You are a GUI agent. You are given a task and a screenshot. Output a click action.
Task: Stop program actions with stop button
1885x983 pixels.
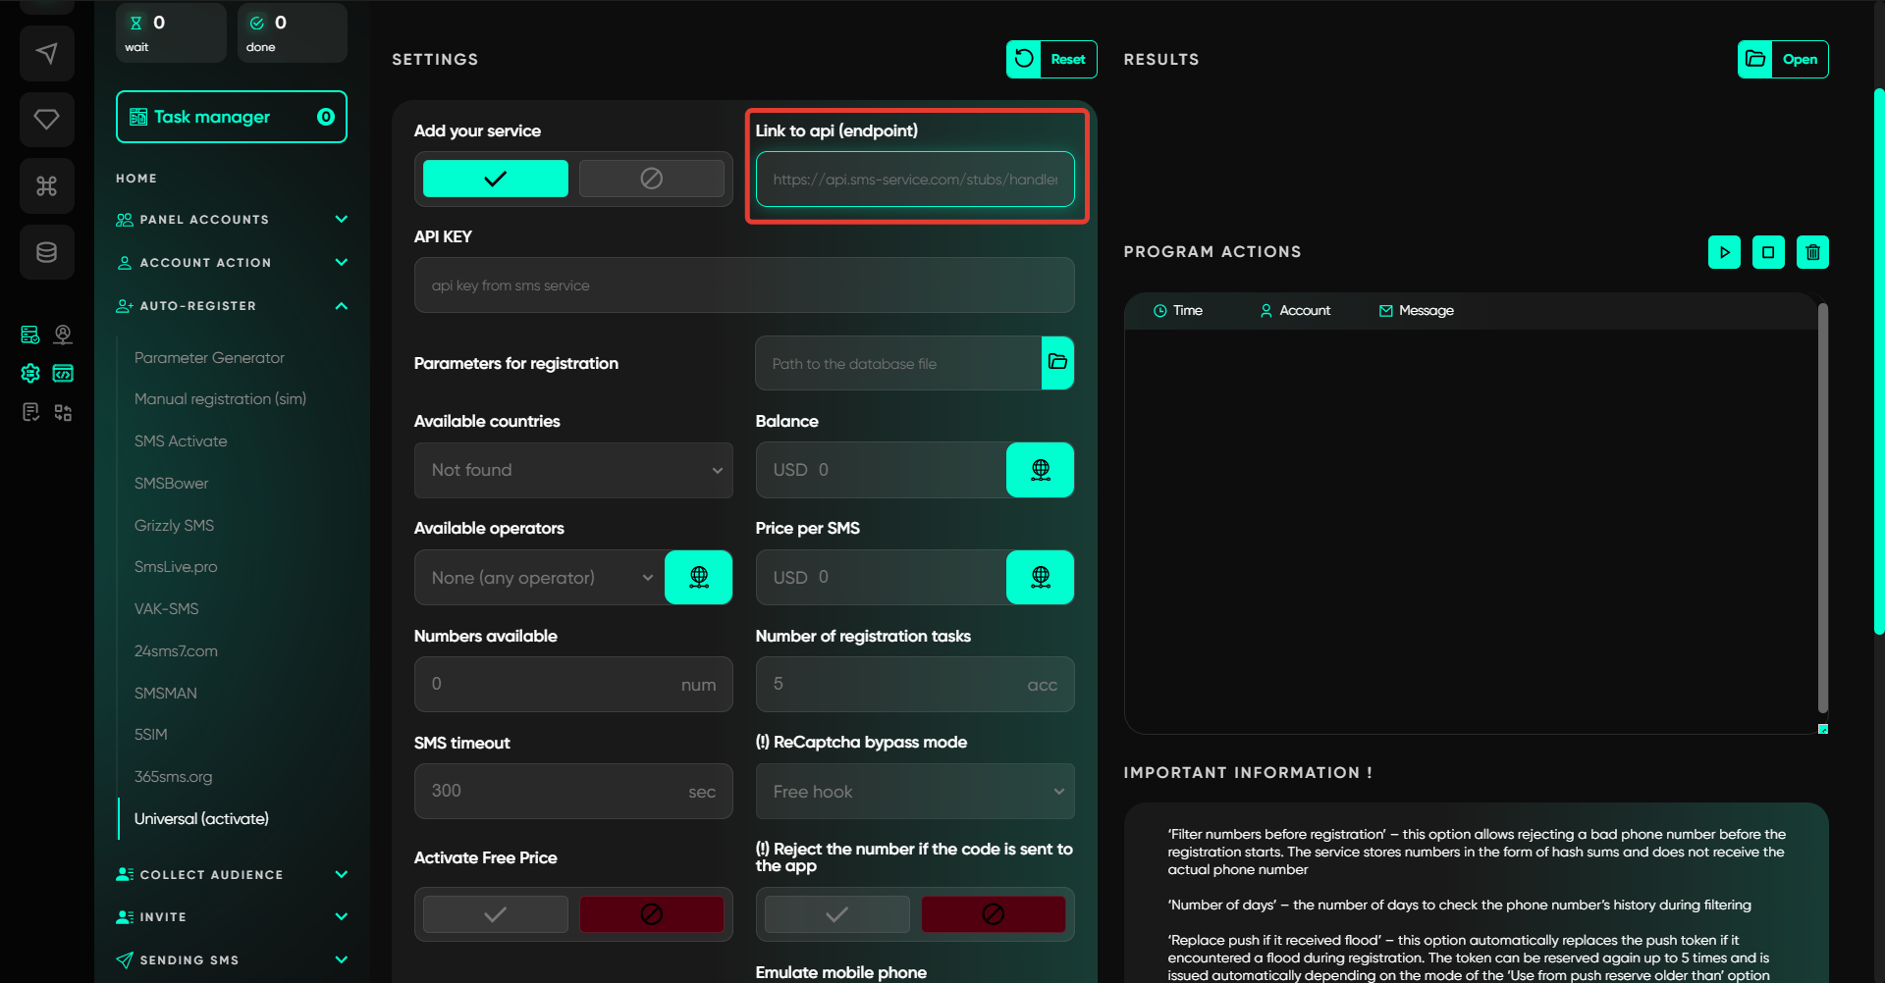(x=1768, y=252)
